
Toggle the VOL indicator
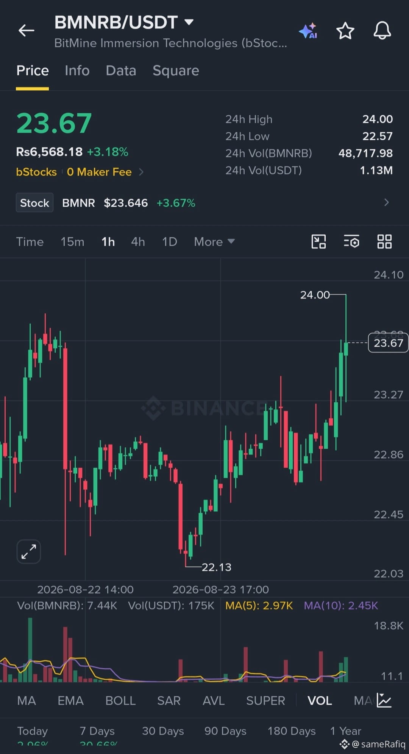(320, 701)
